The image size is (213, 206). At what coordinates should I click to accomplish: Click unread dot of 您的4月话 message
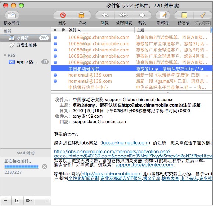pyautogui.click(x=55, y=56)
